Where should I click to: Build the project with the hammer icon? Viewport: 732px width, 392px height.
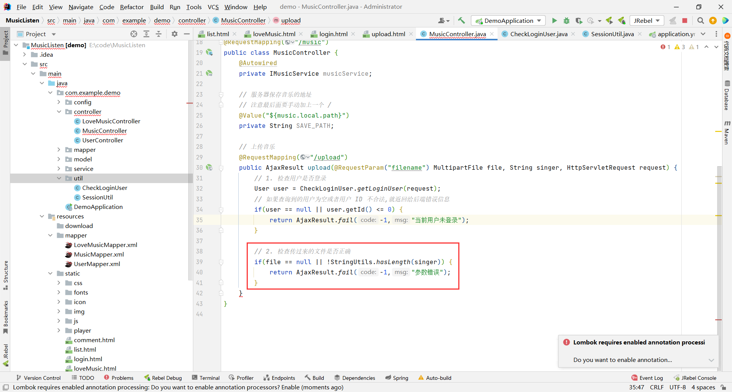(461, 21)
